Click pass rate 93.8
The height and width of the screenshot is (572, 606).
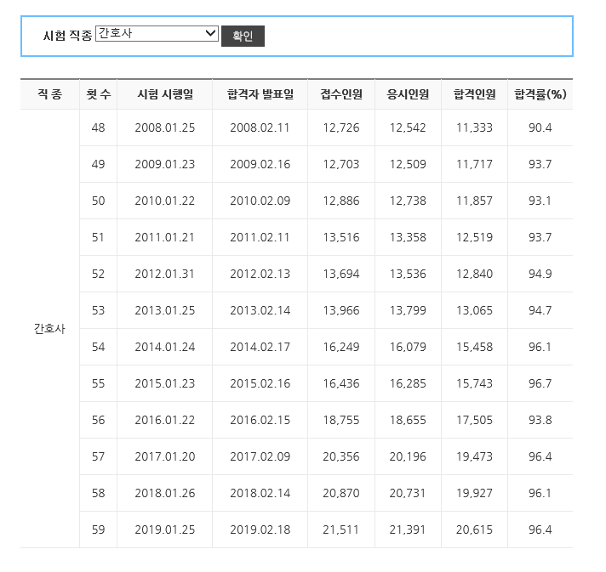point(540,421)
